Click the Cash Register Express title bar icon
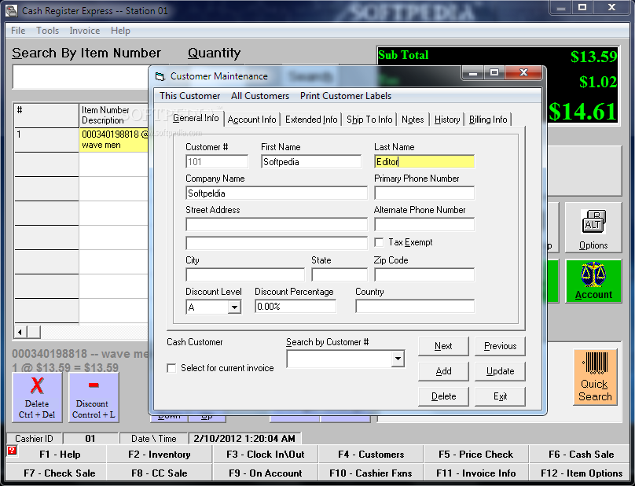The image size is (635, 486). [x=12, y=10]
